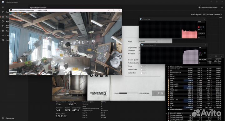Pick the black middle swatch in CPU graph
225x121 pixels.
coord(201,27)
